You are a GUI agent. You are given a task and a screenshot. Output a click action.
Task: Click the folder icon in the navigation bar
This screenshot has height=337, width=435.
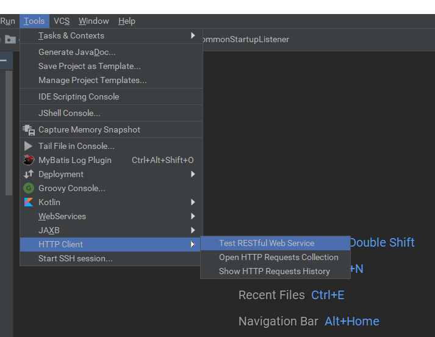10,40
